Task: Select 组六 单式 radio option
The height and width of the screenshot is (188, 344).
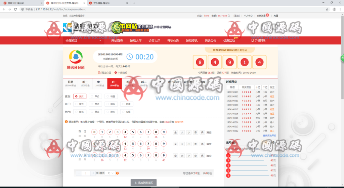Action: (x=95, y=112)
